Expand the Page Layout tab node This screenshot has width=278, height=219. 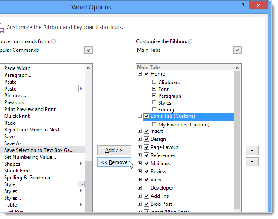tap(140, 147)
